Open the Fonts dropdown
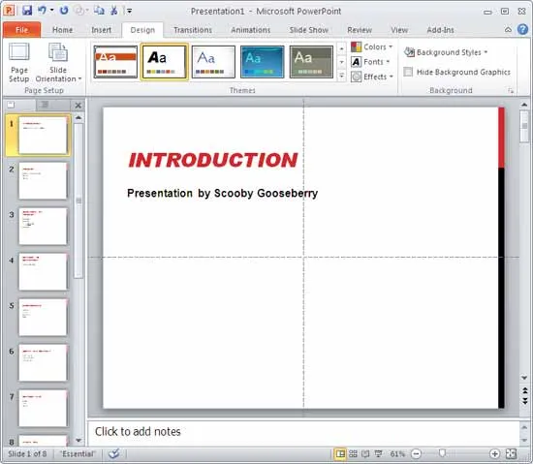 coord(370,62)
